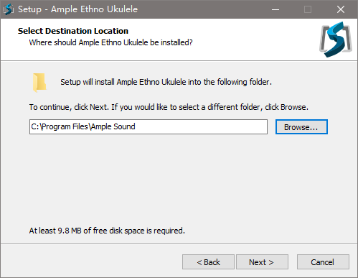Minimize the Setup window
Viewport: 358px width, 278px height.
click(275, 9)
